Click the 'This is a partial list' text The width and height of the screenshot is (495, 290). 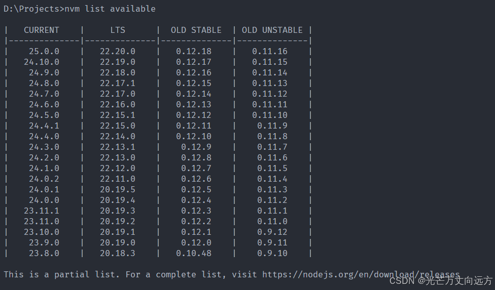(61, 275)
